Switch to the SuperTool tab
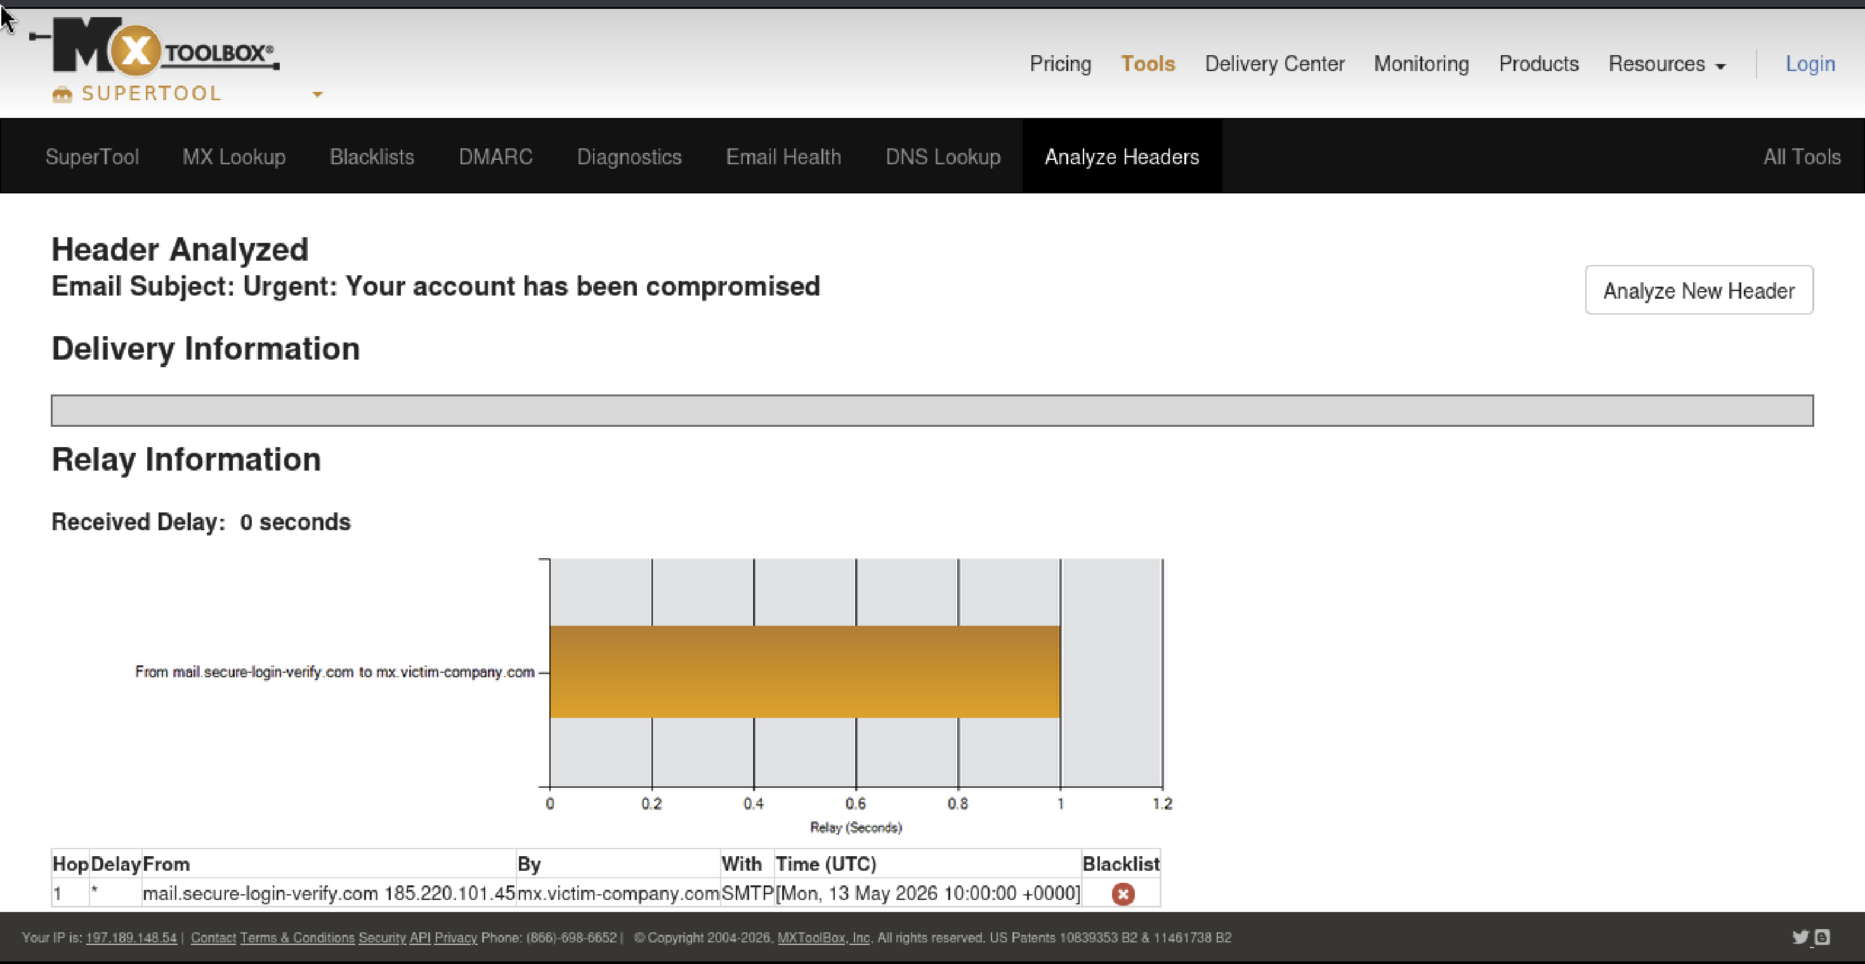1865x964 pixels. (92, 156)
